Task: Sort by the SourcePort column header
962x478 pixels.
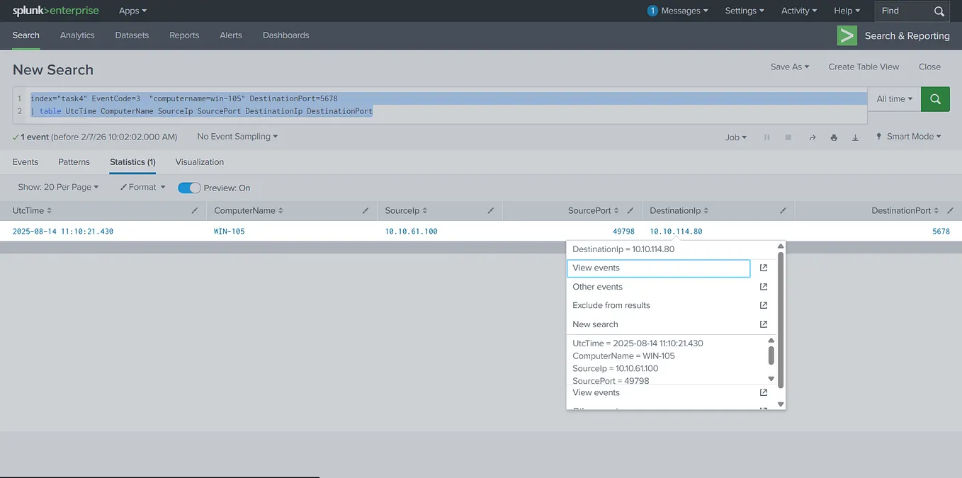Action: click(594, 211)
